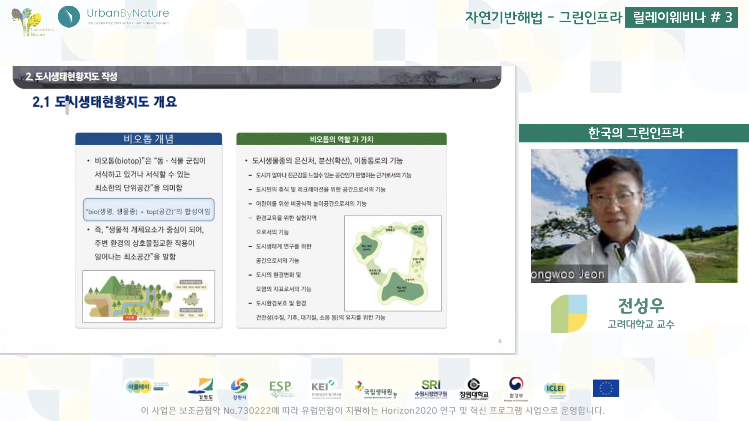Click the biotope patch map diagram
The height and width of the screenshot is (421, 749).
(x=393, y=263)
